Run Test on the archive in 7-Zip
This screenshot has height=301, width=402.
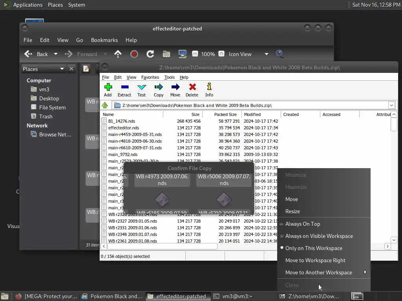141,90
